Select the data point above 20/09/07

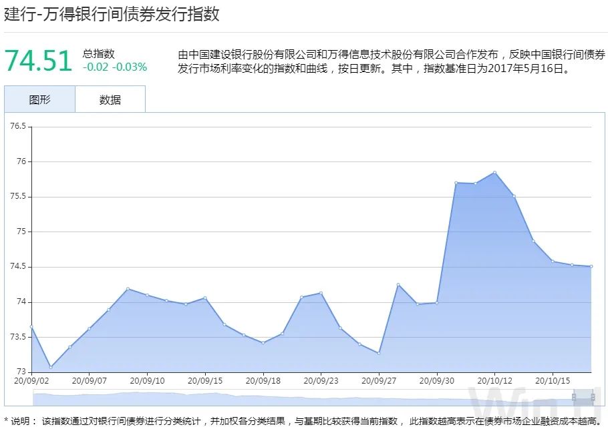[x=89, y=329]
